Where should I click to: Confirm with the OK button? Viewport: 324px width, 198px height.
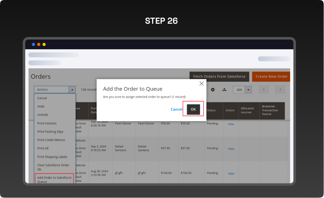point(193,109)
